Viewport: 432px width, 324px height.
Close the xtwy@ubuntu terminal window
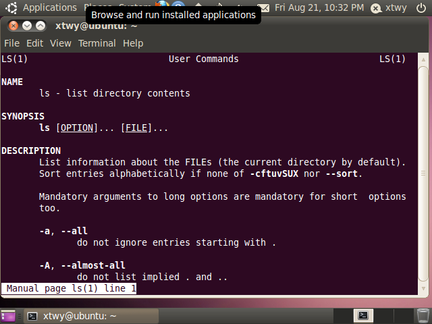pos(13,26)
